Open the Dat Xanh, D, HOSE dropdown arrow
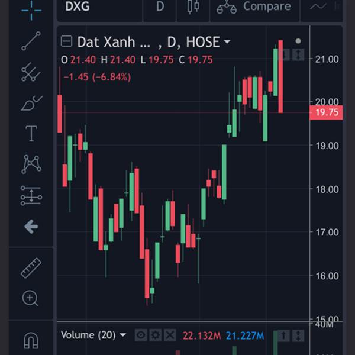355x355 pixels. point(227,41)
